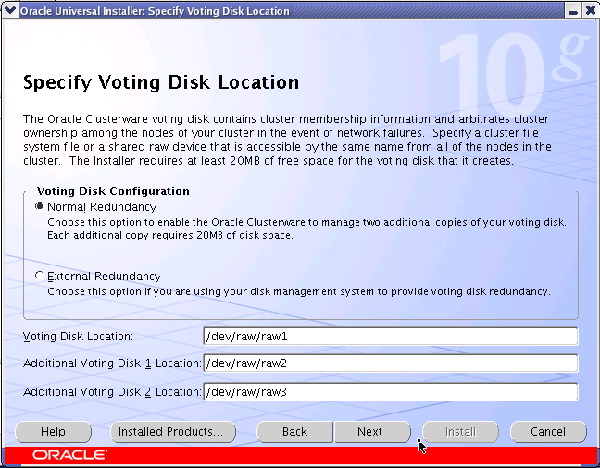
Task: Go Back to previous step
Action: pos(294,432)
